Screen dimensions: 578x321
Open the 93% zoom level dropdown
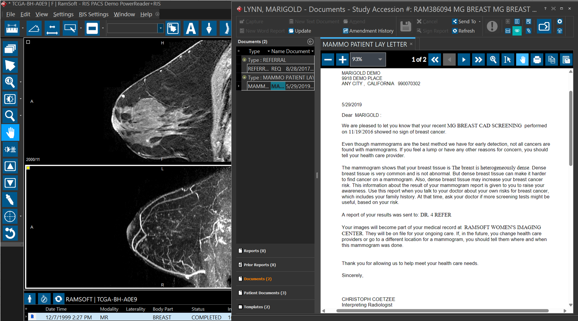380,59
